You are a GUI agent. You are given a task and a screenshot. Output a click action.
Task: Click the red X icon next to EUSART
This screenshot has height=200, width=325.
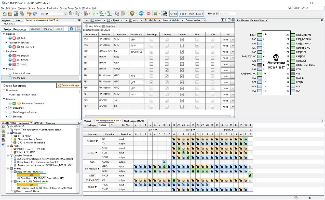tap(14, 56)
